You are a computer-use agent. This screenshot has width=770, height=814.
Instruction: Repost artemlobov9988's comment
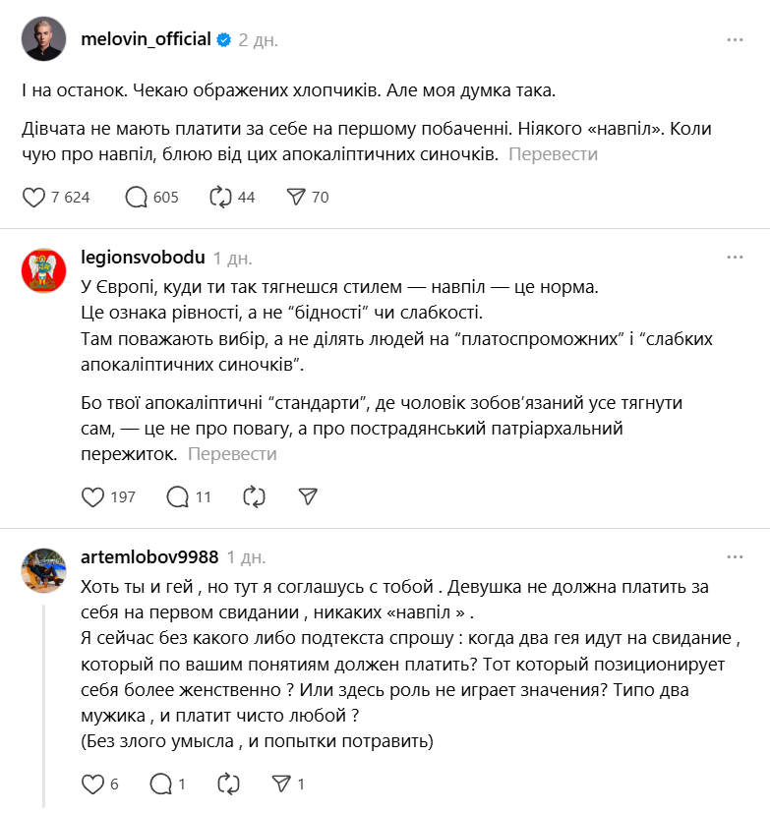click(228, 784)
